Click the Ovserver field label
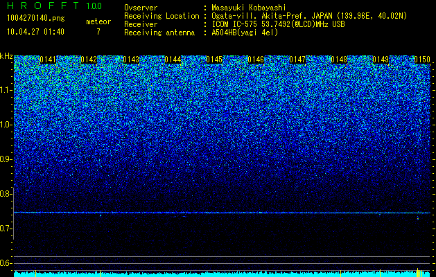Image resolution: width=436 pixels, height=277 pixels. (x=141, y=8)
